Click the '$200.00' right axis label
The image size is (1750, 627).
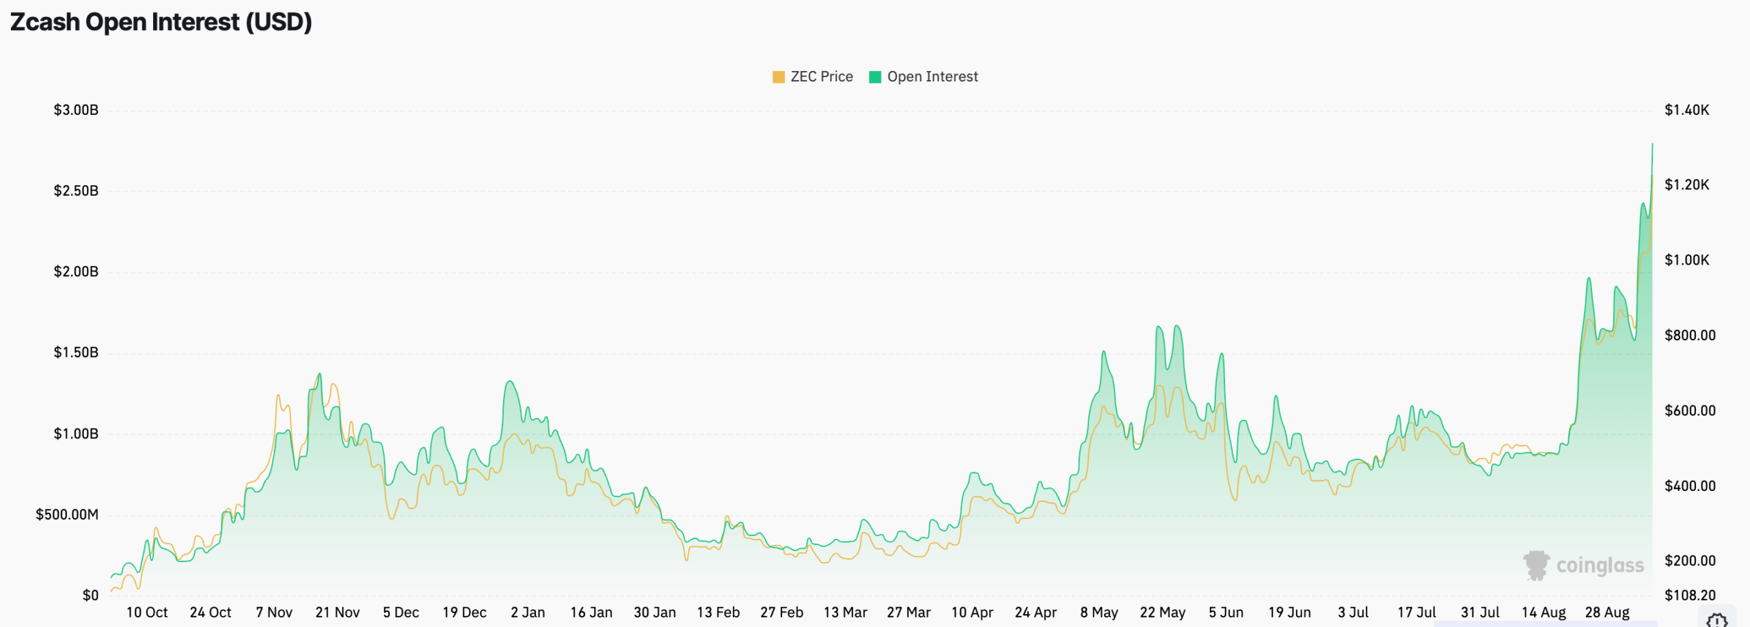(1690, 561)
